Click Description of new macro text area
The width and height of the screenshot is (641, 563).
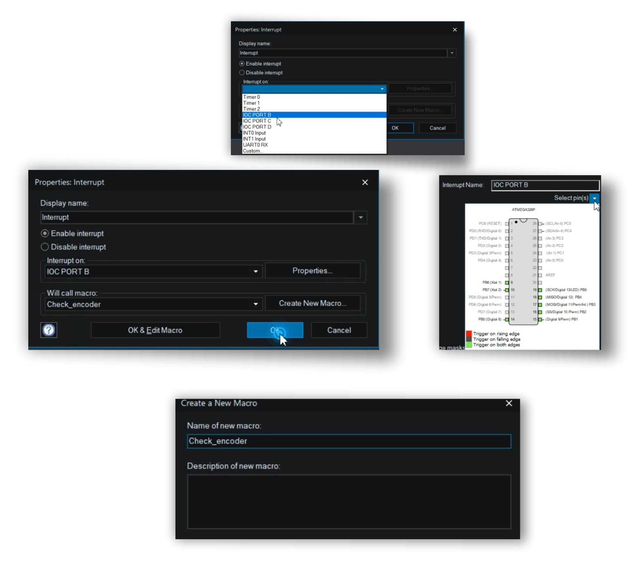[x=349, y=501]
